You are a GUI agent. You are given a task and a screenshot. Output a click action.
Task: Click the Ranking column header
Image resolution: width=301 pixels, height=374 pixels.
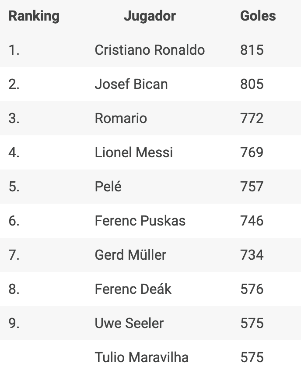[x=34, y=16]
